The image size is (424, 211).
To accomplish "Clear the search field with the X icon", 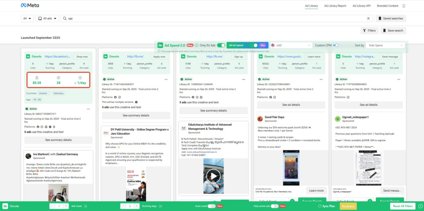I will pos(369,19).
